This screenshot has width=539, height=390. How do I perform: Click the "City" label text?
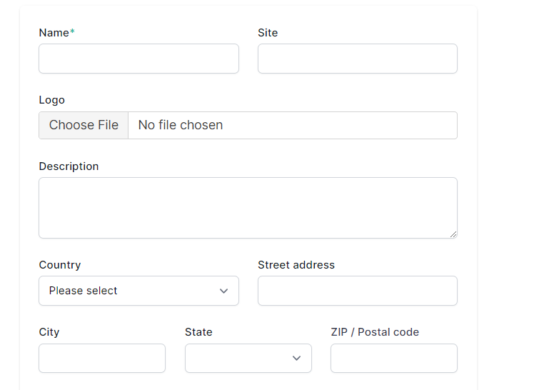(x=49, y=332)
